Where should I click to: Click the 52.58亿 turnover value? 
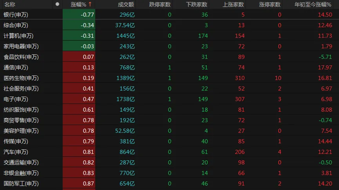point(125,131)
